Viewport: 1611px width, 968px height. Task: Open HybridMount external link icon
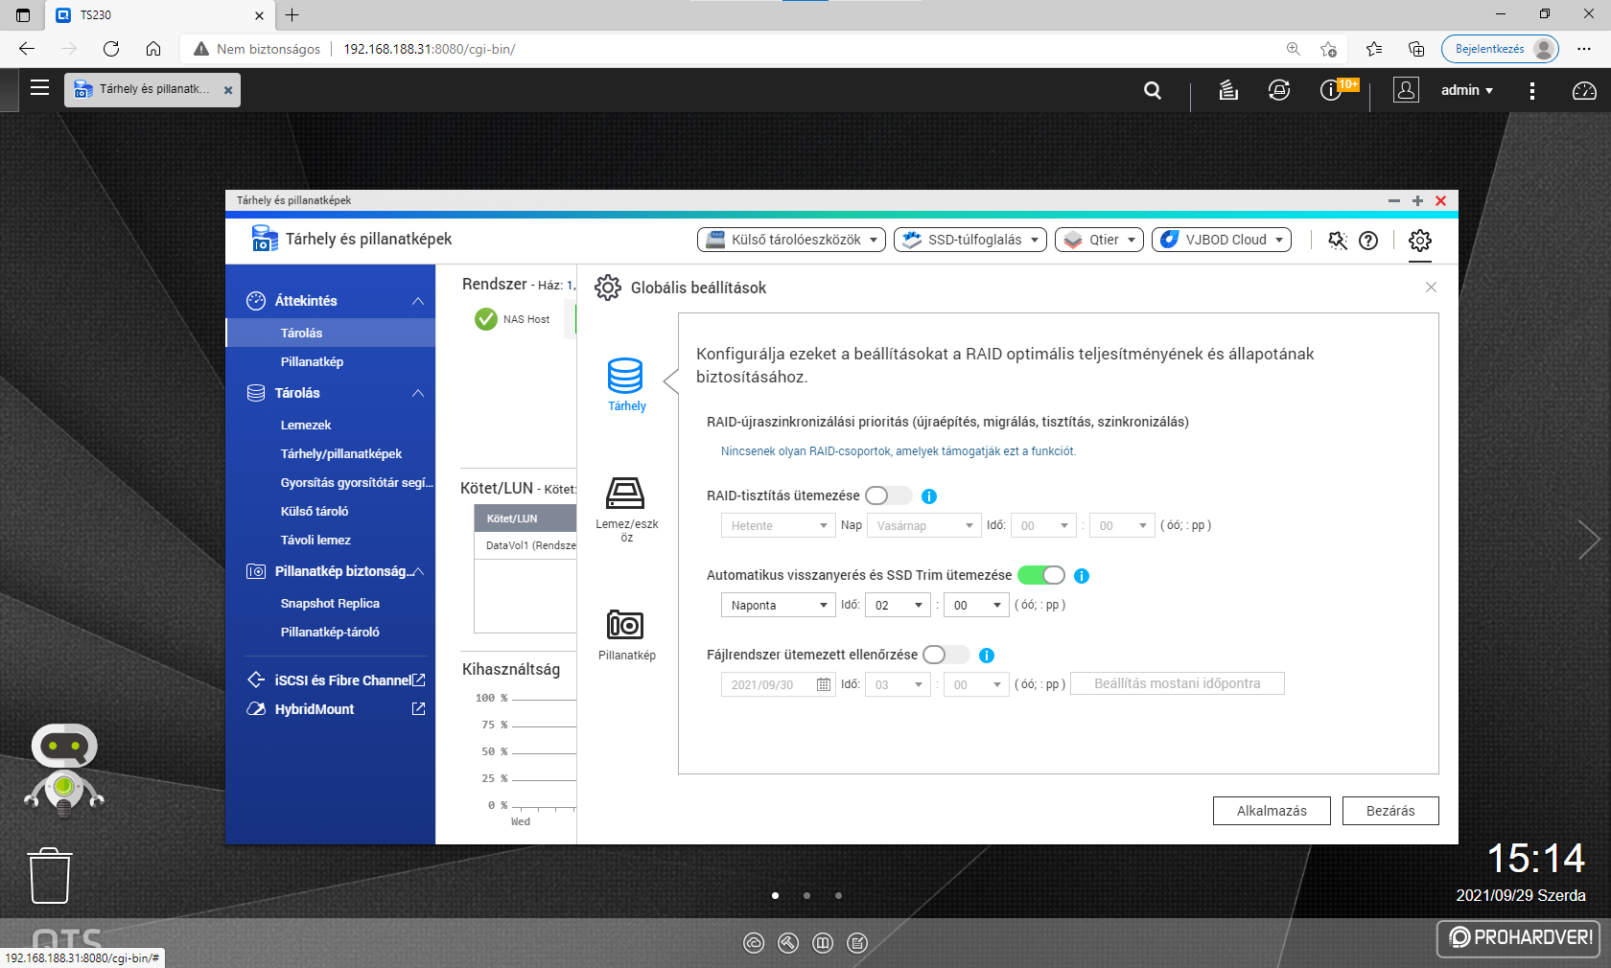pos(418,708)
